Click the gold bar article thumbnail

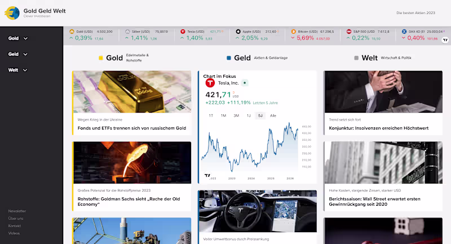132,92
